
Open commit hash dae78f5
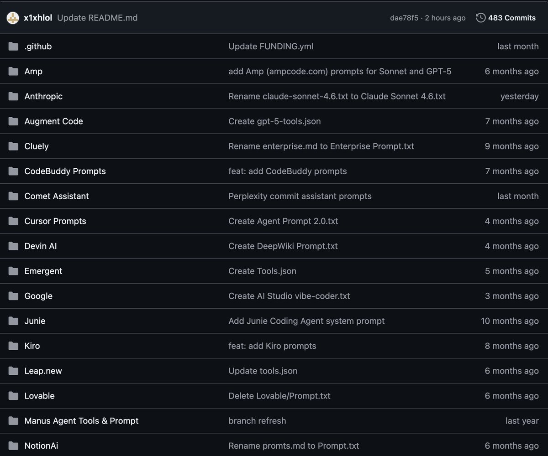point(404,18)
